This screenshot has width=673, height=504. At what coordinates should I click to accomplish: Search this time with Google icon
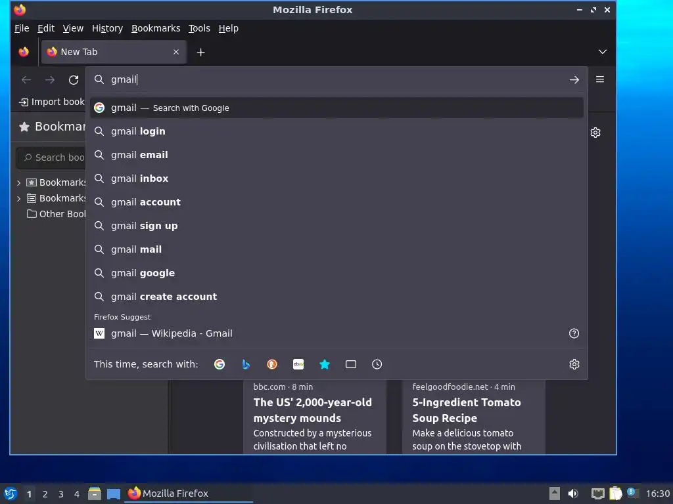pyautogui.click(x=220, y=364)
